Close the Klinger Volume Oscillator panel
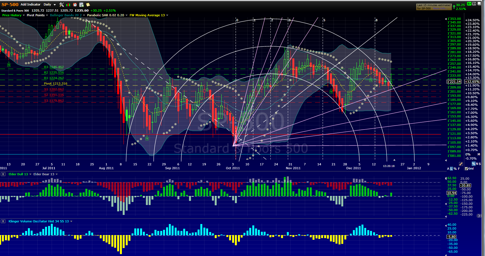This screenshot has height=256, width=485. (3, 221)
